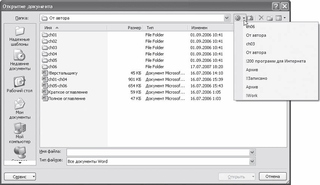Click the Отмена button

tap(273, 177)
